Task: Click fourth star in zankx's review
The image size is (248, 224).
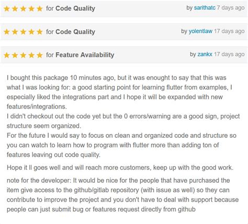Action: pos(31,55)
